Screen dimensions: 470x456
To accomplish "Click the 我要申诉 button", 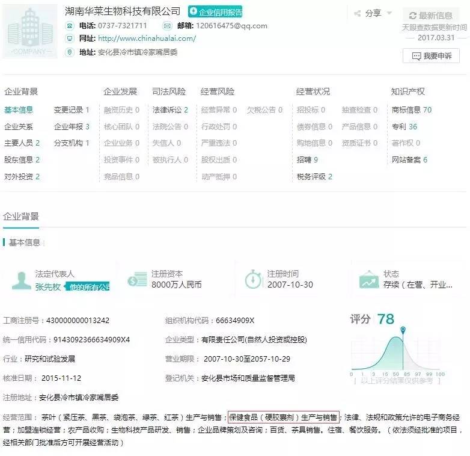I will (431, 56).
